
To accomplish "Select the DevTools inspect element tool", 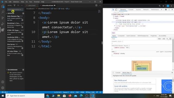I will point(113,10).
